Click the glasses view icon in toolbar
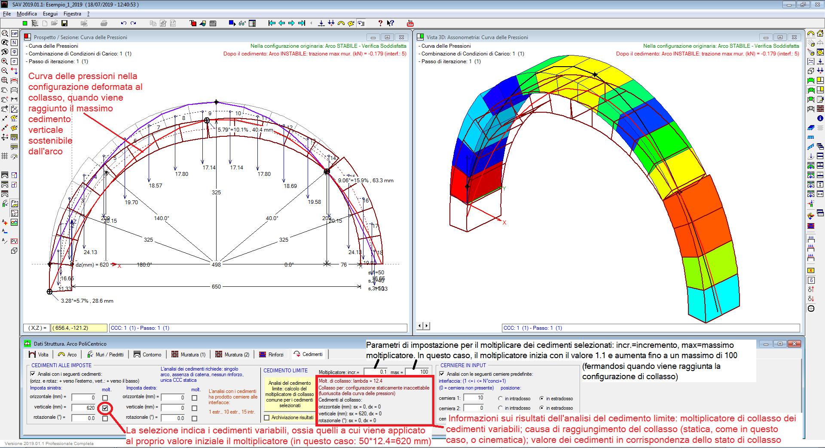Screen dimensions: 825x448 tap(242, 23)
